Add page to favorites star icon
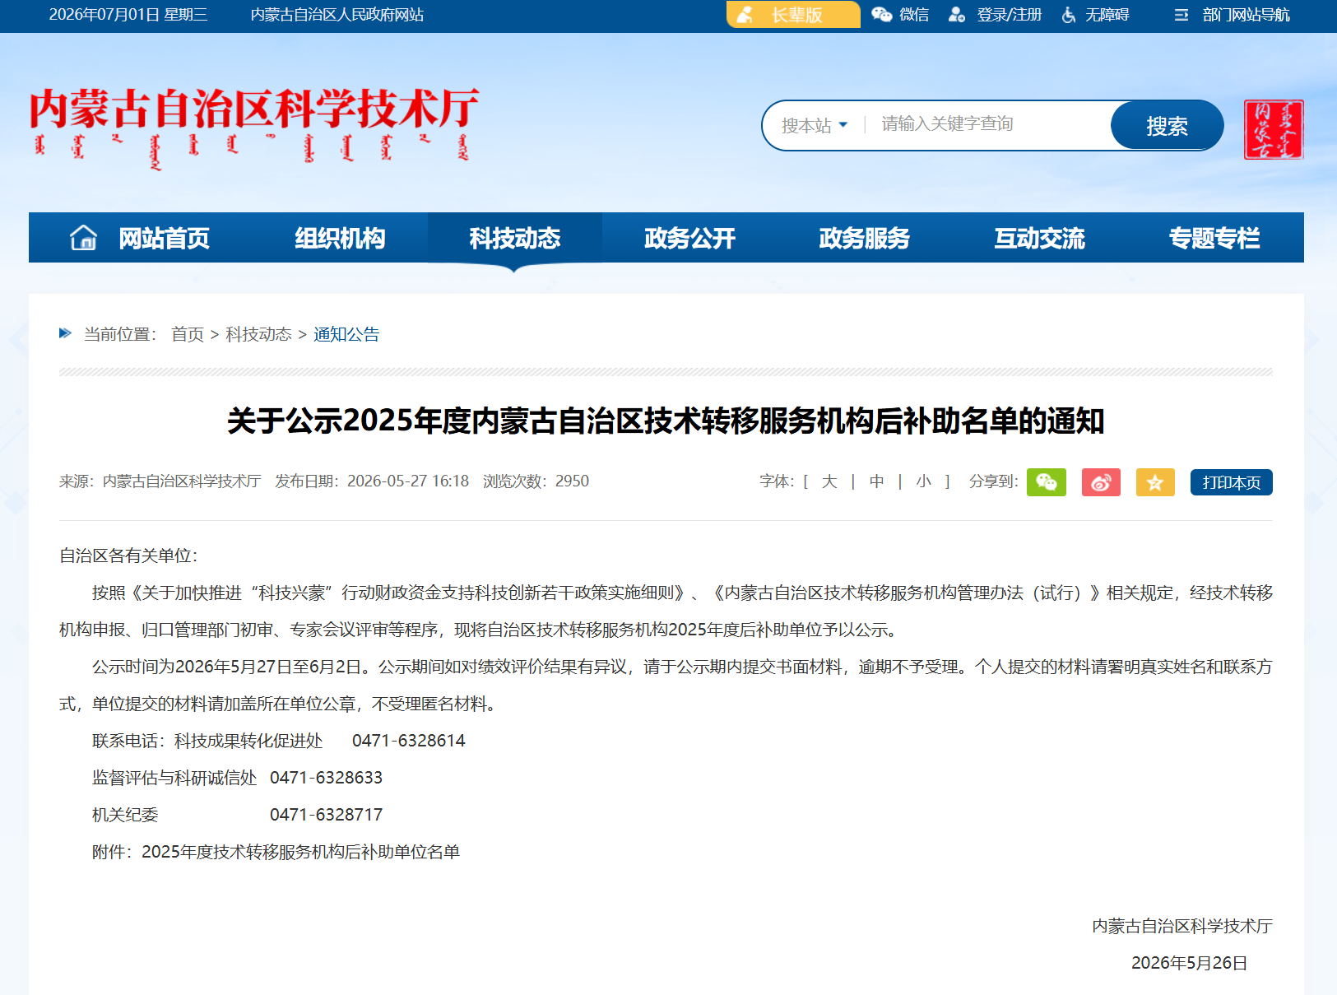The width and height of the screenshot is (1337, 995). [1155, 482]
